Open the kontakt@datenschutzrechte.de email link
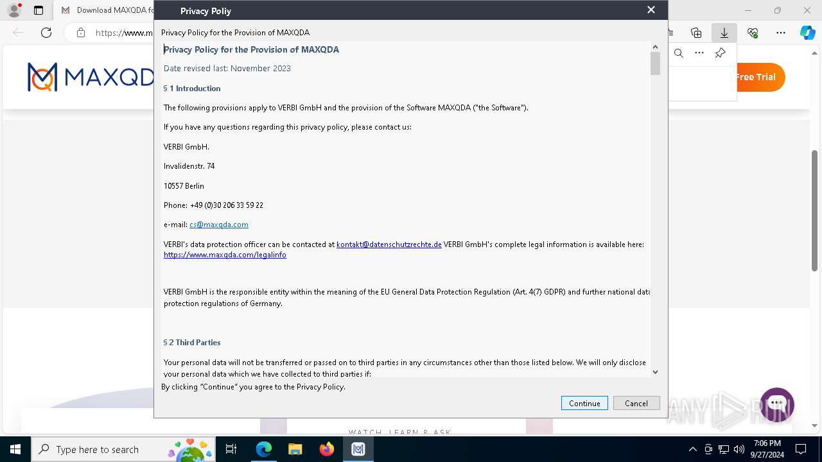 [x=389, y=244]
